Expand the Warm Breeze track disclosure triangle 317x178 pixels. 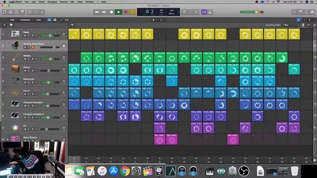coord(8,139)
